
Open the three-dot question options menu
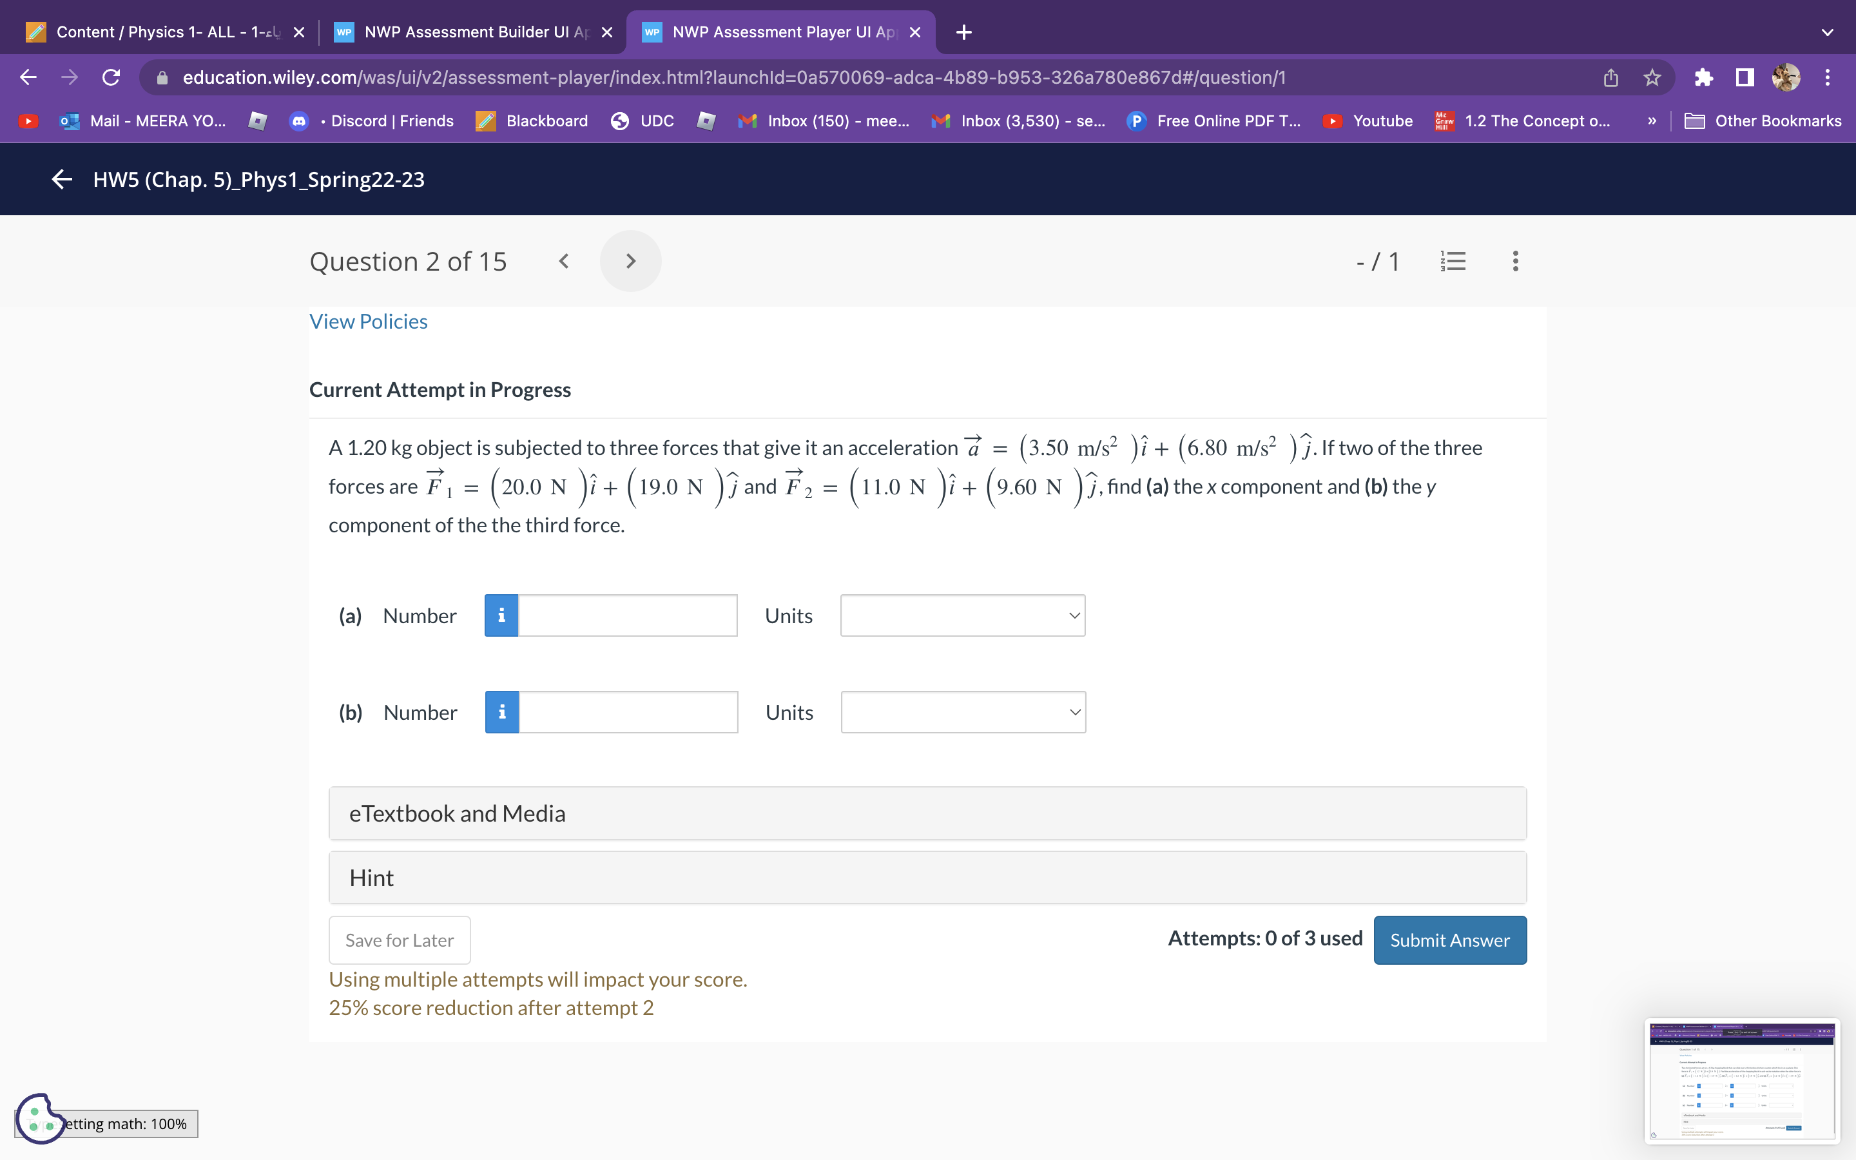coord(1514,261)
